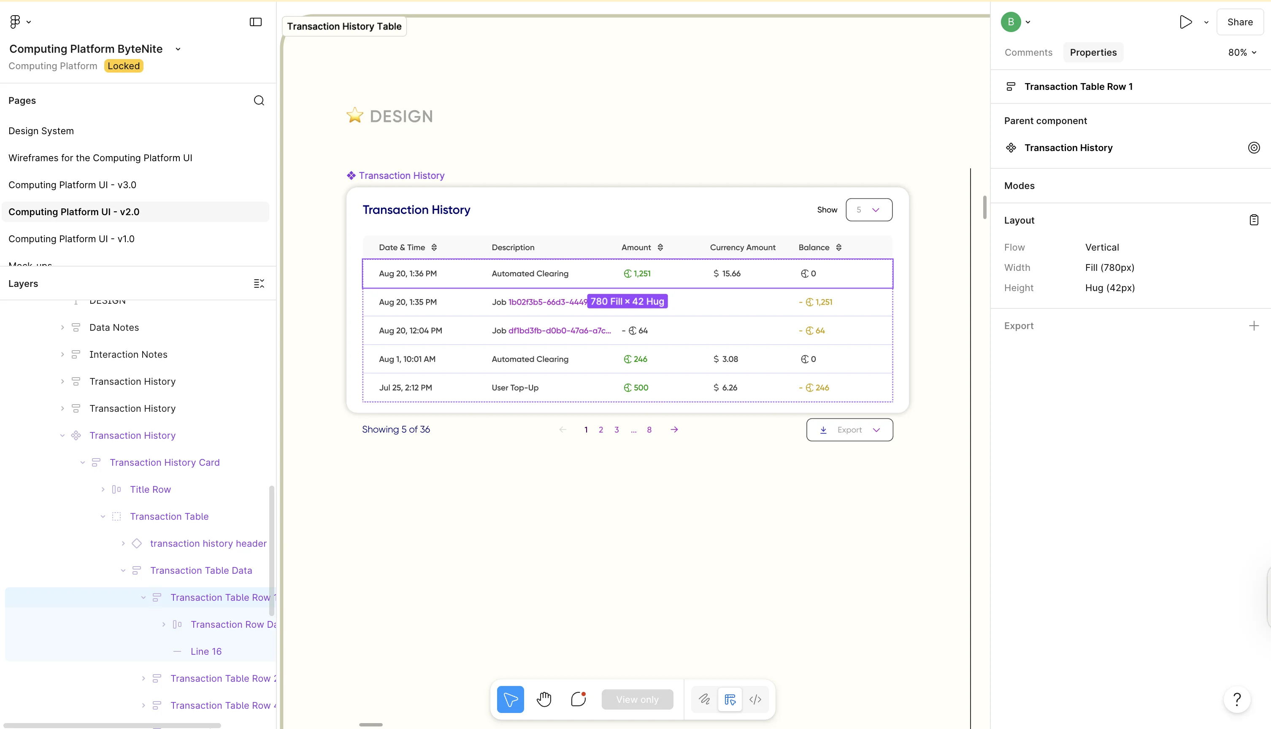
Task: Sort by Amount column arrows
Action: click(660, 247)
